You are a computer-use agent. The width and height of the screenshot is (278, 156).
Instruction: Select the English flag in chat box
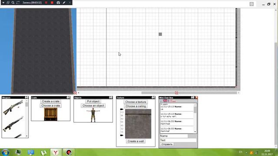(x=165, y=101)
